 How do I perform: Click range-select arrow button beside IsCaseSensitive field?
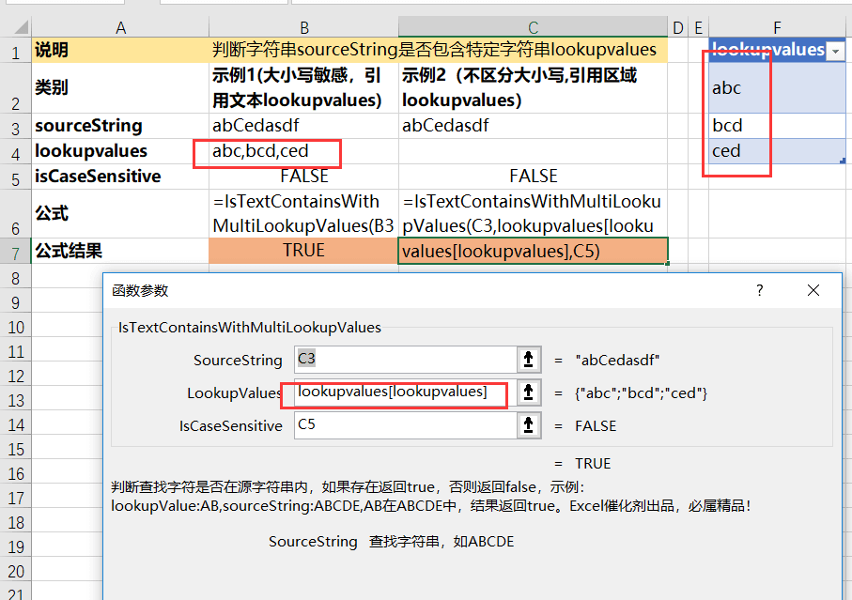pos(528,425)
